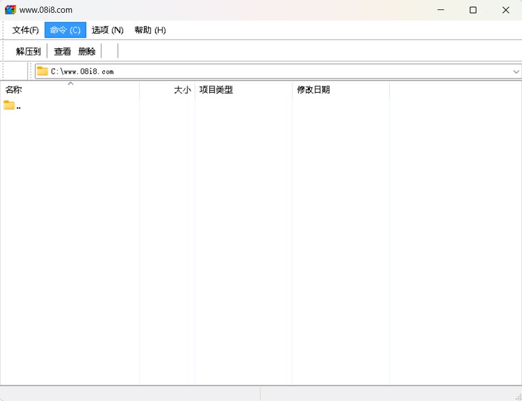Click the archive icon left of www.08i8.com title

click(10, 9)
